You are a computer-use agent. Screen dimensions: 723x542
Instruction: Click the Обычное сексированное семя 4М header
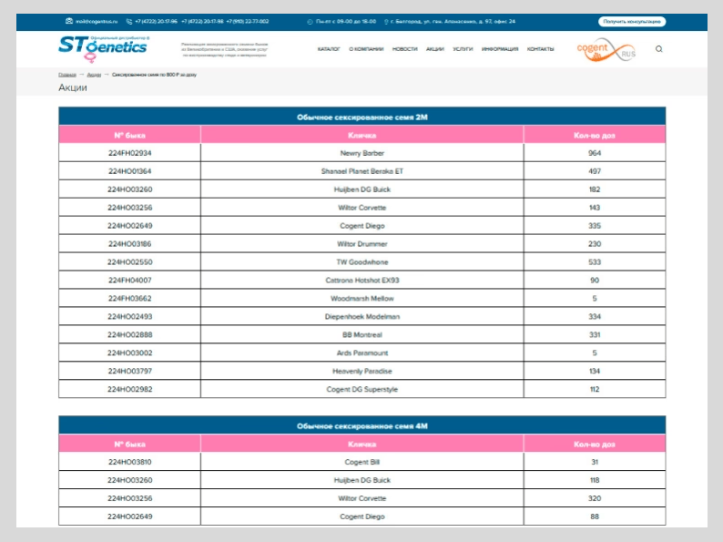point(362,425)
